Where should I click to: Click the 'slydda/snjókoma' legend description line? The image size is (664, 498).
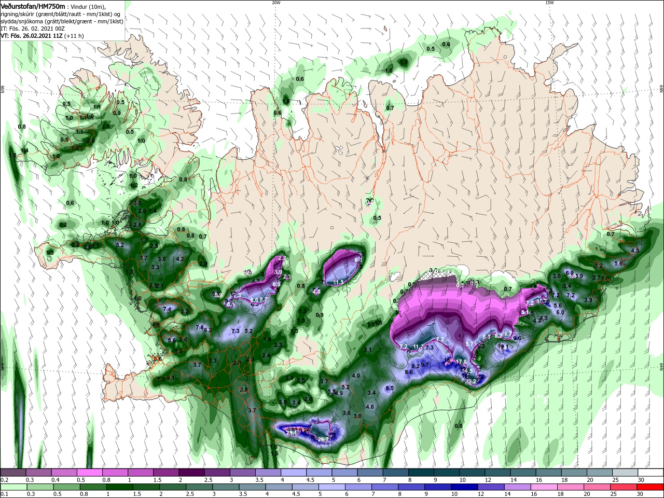(62, 21)
